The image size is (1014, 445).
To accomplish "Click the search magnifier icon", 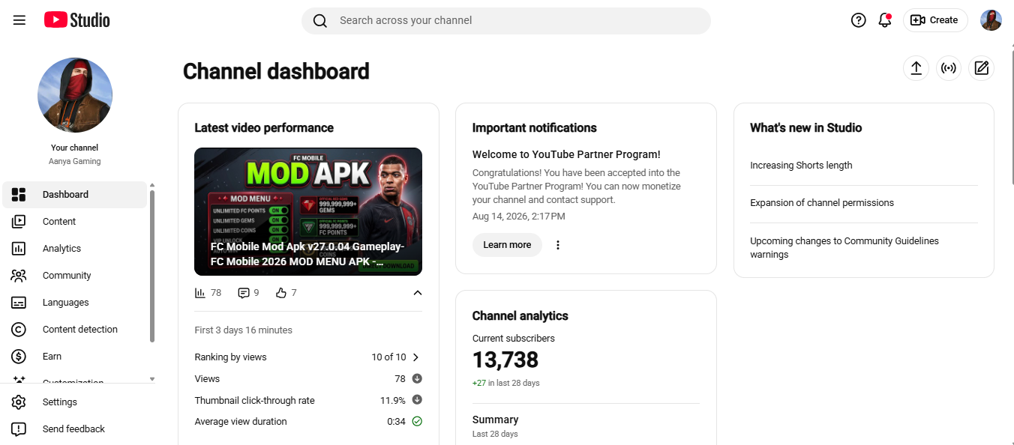I will pyautogui.click(x=320, y=21).
